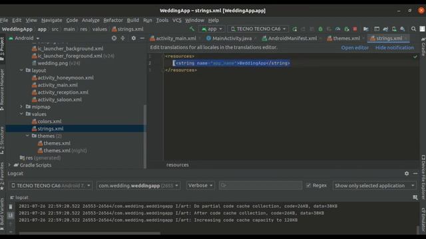Open Logcat settings gear icon

tap(407, 173)
